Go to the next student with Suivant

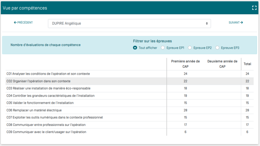(236, 23)
